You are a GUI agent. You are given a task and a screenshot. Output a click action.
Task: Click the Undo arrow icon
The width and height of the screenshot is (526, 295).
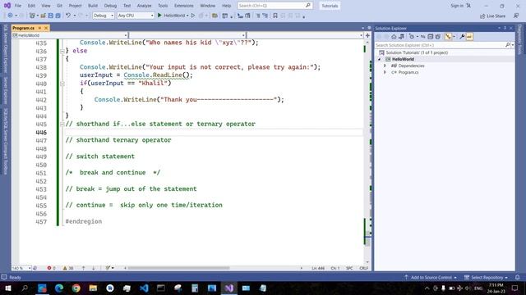tap(68, 16)
